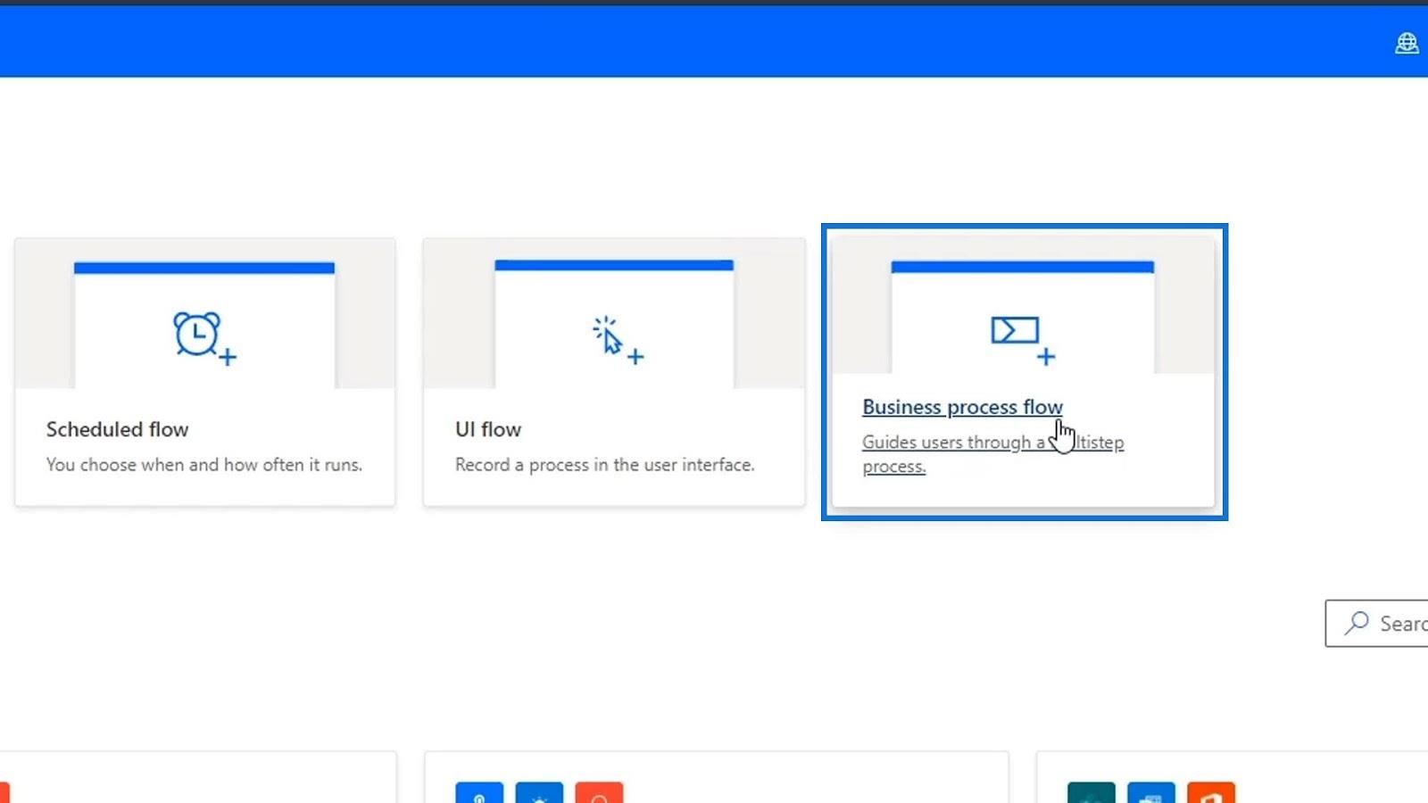Viewport: 1428px width, 803px height.
Task: Click the environment globe icon in header
Action: [x=1407, y=43]
